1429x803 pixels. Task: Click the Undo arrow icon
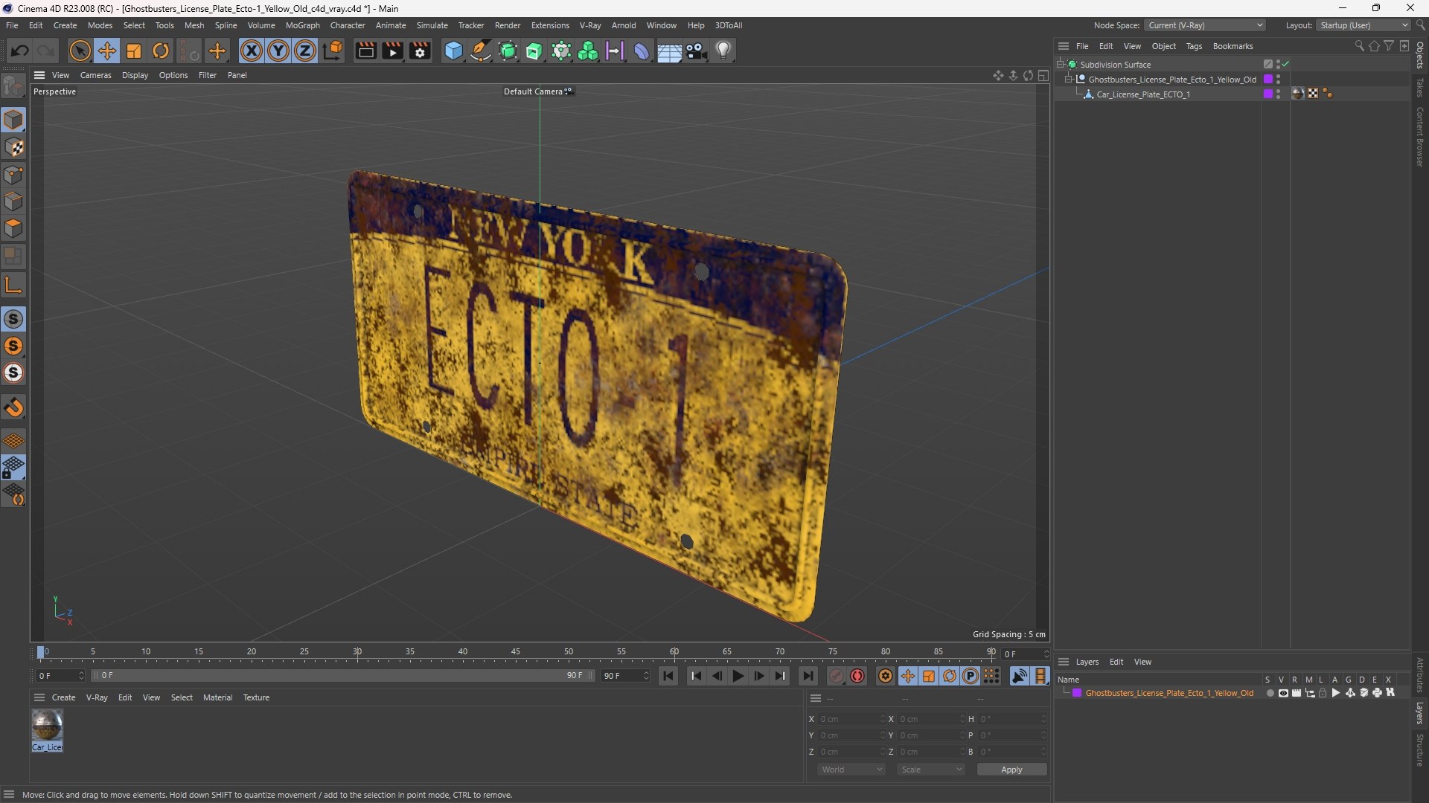20,51
